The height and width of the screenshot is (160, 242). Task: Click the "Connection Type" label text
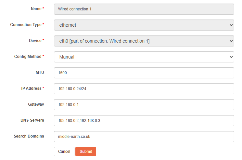pyautogui.click(x=26, y=25)
